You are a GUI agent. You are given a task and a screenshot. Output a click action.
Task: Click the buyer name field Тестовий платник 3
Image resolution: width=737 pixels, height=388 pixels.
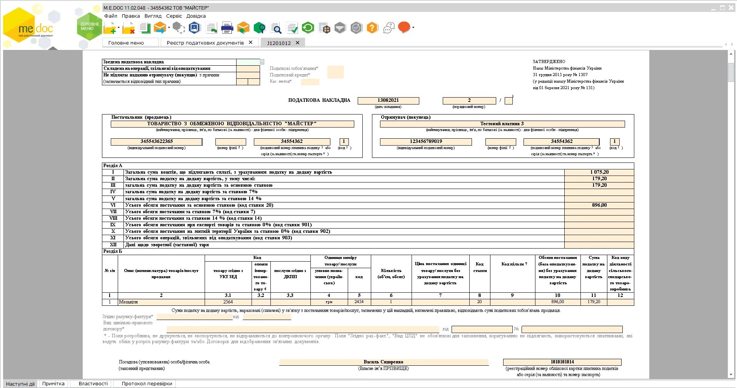tap(502, 124)
